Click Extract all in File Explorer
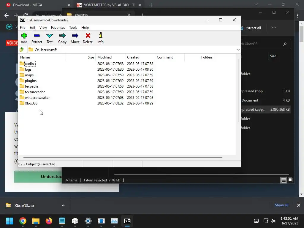 tap(251, 28)
